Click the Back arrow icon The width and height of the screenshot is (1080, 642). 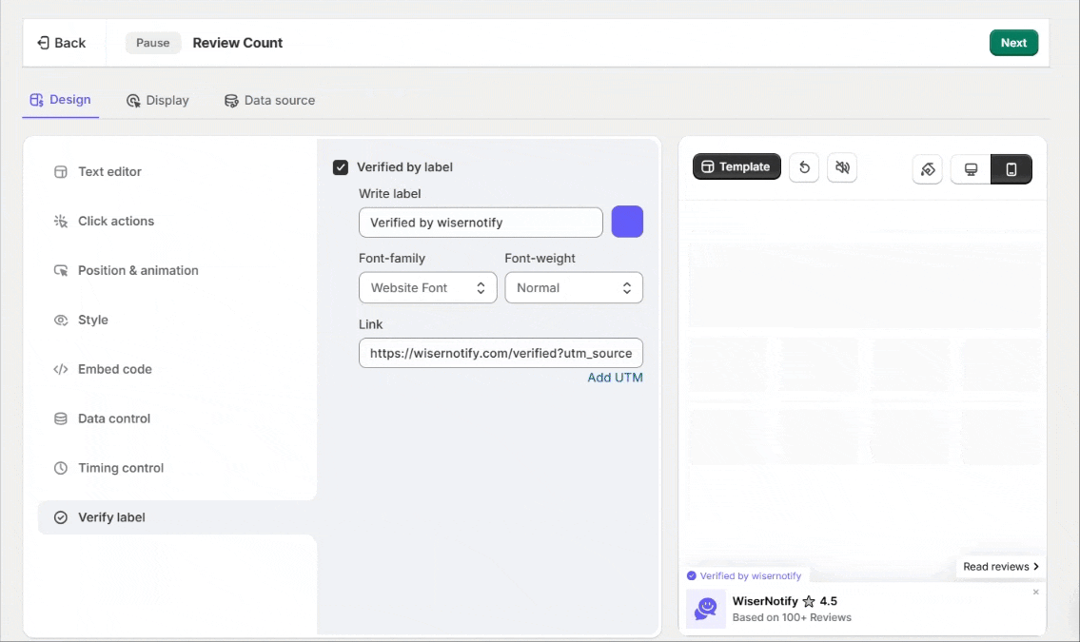(x=43, y=43)
